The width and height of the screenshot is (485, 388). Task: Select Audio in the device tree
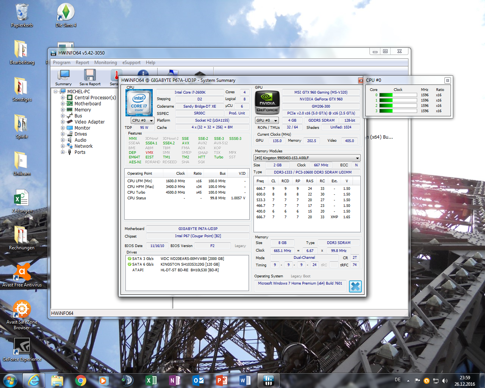click(x=80, y=140)
